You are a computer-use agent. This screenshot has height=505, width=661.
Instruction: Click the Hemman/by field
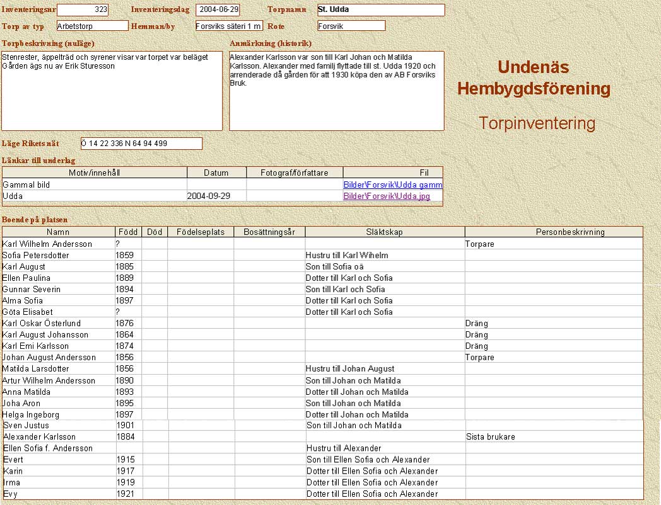pos(228,26)
